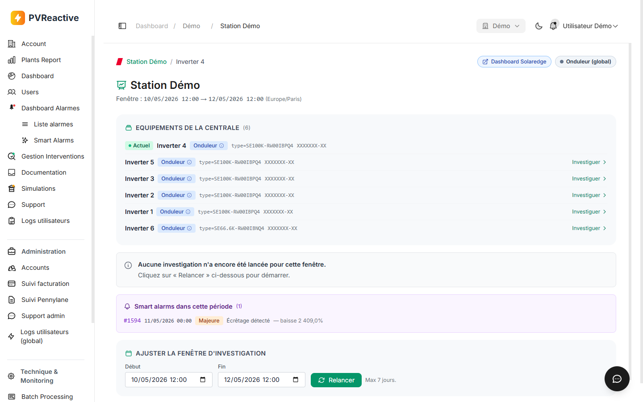
Task: Open the Démo organization dropdown
Action: tap(501, 26)
